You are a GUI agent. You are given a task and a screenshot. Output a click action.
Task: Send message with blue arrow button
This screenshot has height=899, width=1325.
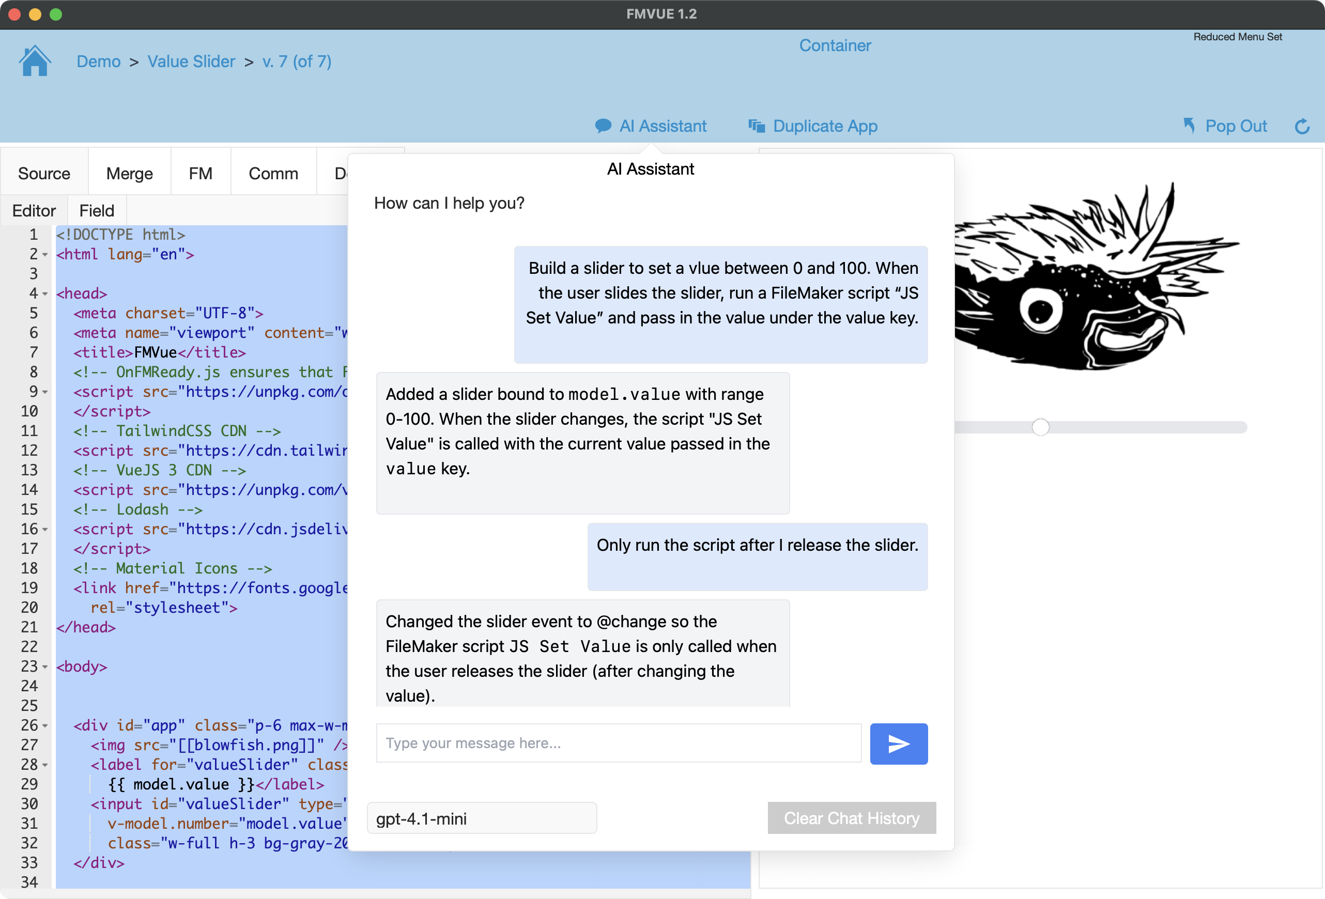click(898, 743)
